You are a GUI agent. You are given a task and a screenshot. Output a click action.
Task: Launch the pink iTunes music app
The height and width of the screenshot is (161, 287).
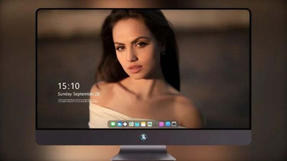pyautogui.click(x=161, y=124)
